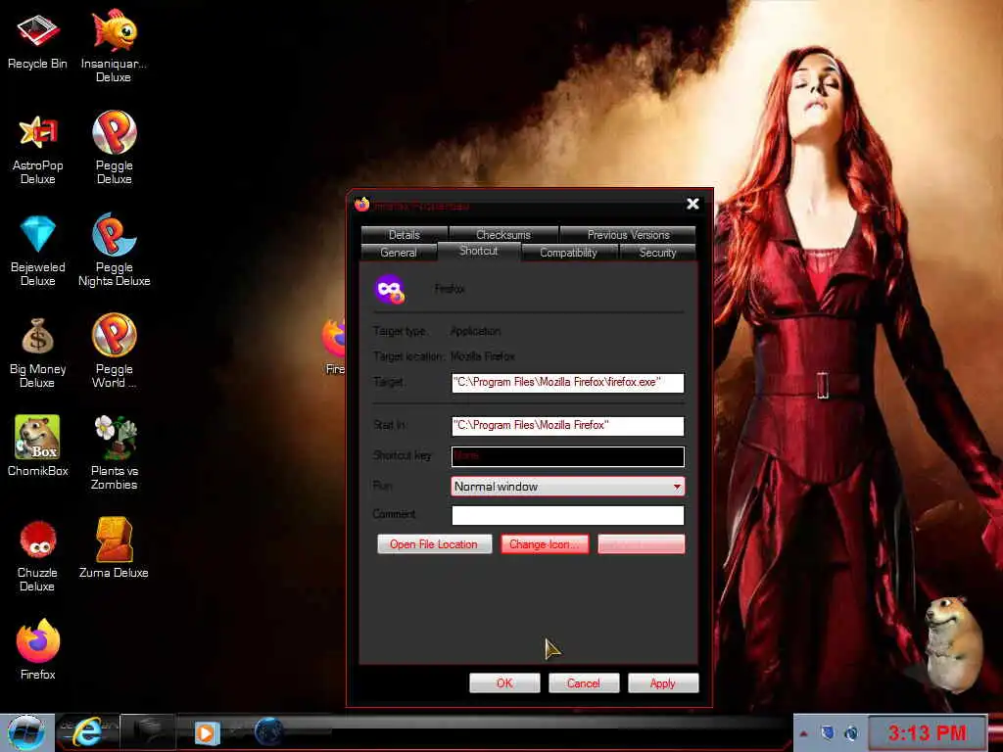Click the private browsing mask icon in dialog
1003x752 pixels.
point(390,289)
